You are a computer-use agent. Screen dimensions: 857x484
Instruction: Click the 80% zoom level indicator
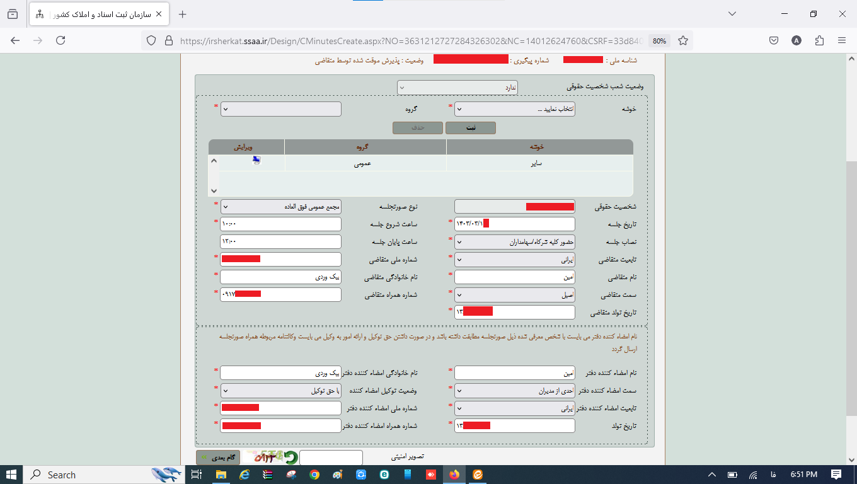[659, 40]
